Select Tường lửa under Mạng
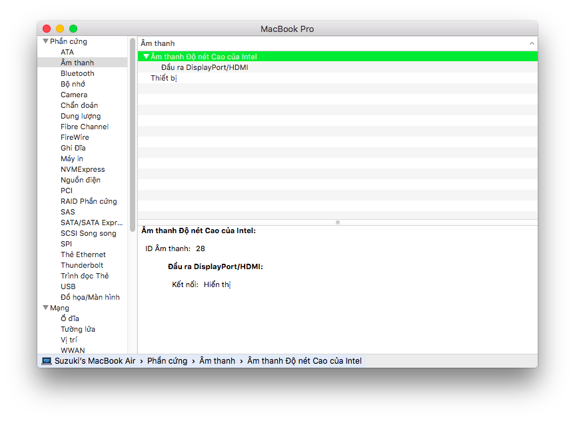The image size is (575, 421). click(78, 329)
